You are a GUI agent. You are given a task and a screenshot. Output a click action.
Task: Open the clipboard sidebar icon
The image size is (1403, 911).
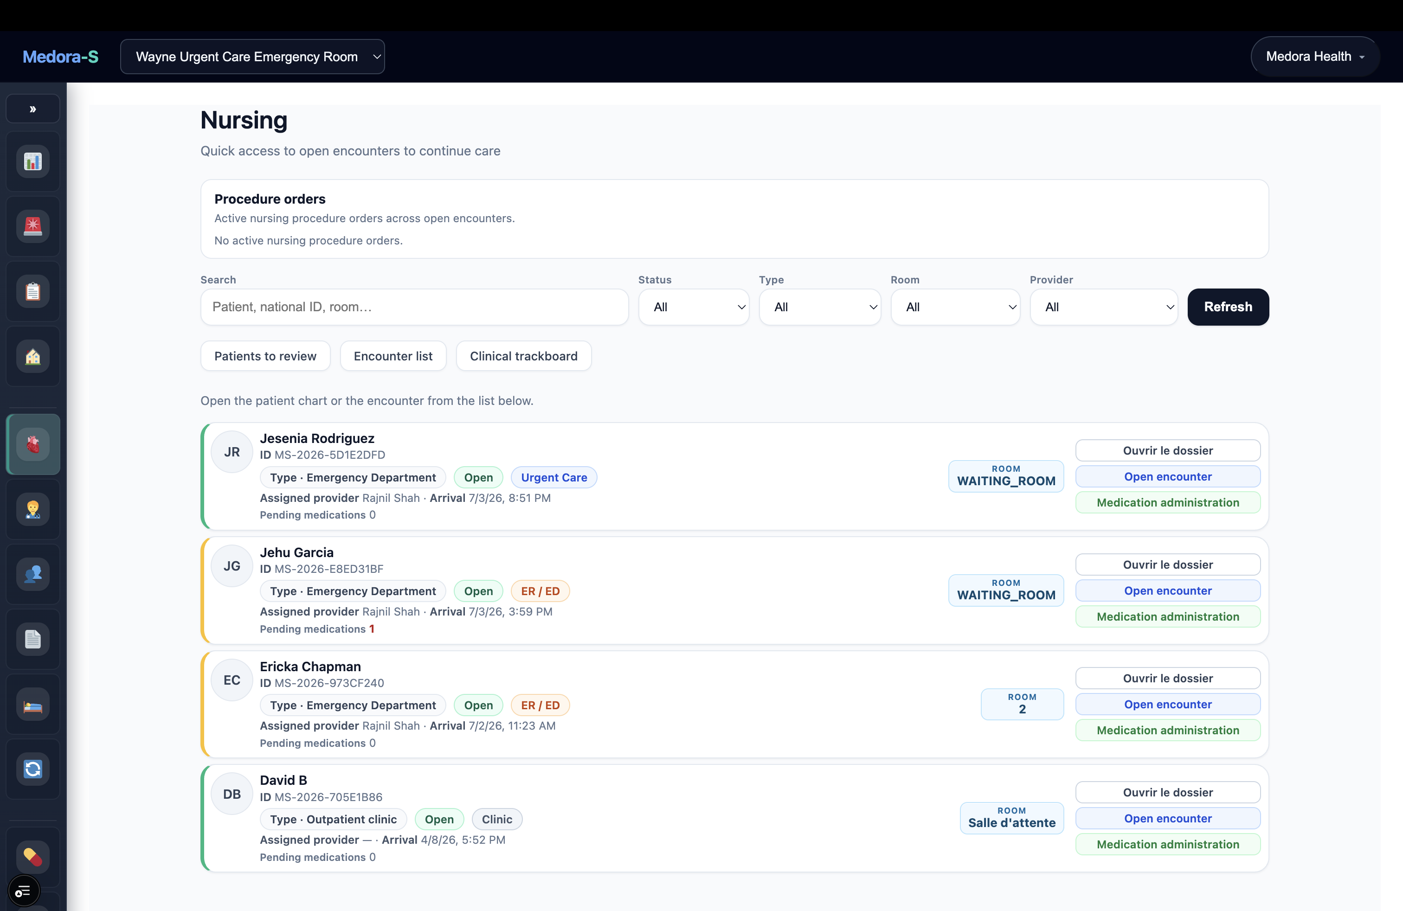pos(33,291)
